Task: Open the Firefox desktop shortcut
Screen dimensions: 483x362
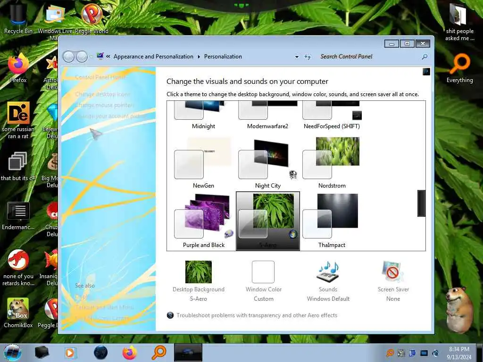Action: pyautogui.click(x=18, y=68)
